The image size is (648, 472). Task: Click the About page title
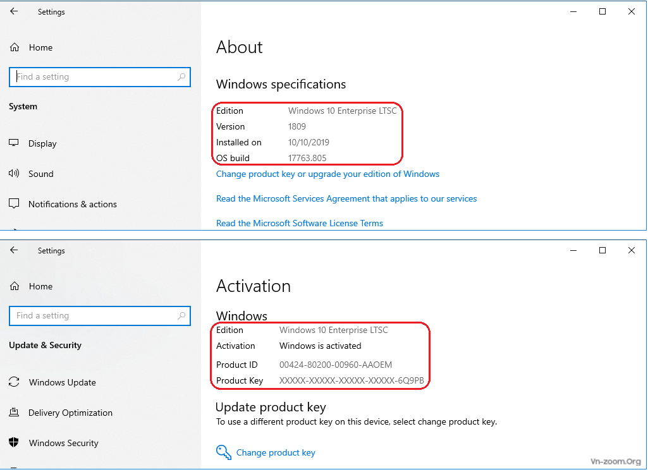tap(239, 47)
